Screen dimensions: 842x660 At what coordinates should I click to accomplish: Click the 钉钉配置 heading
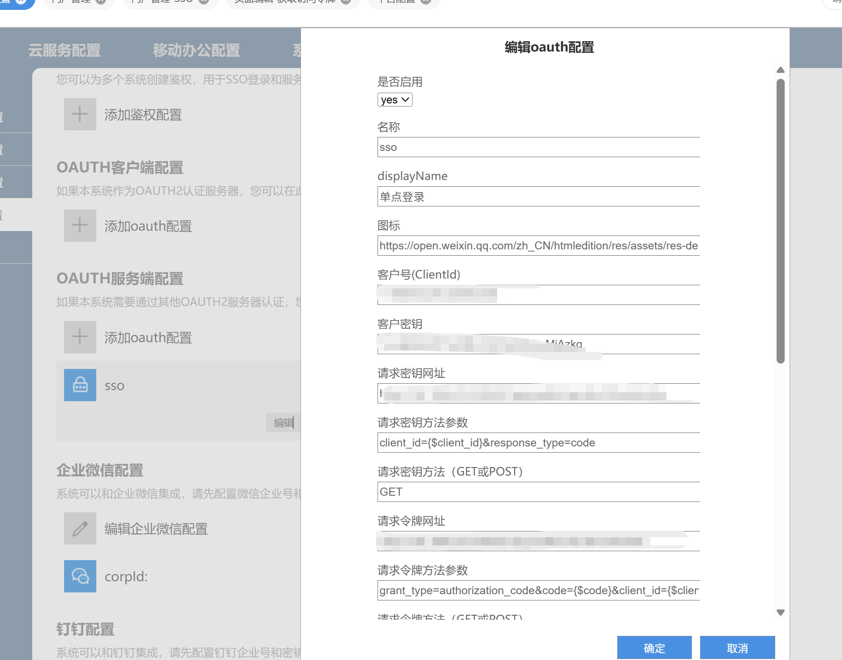pos(86,629)
